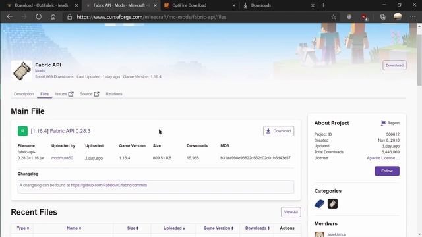This screenshot has width=422, height=237.
Task: Click the Created date Nov 8, 2018
Action: [388, 140]
